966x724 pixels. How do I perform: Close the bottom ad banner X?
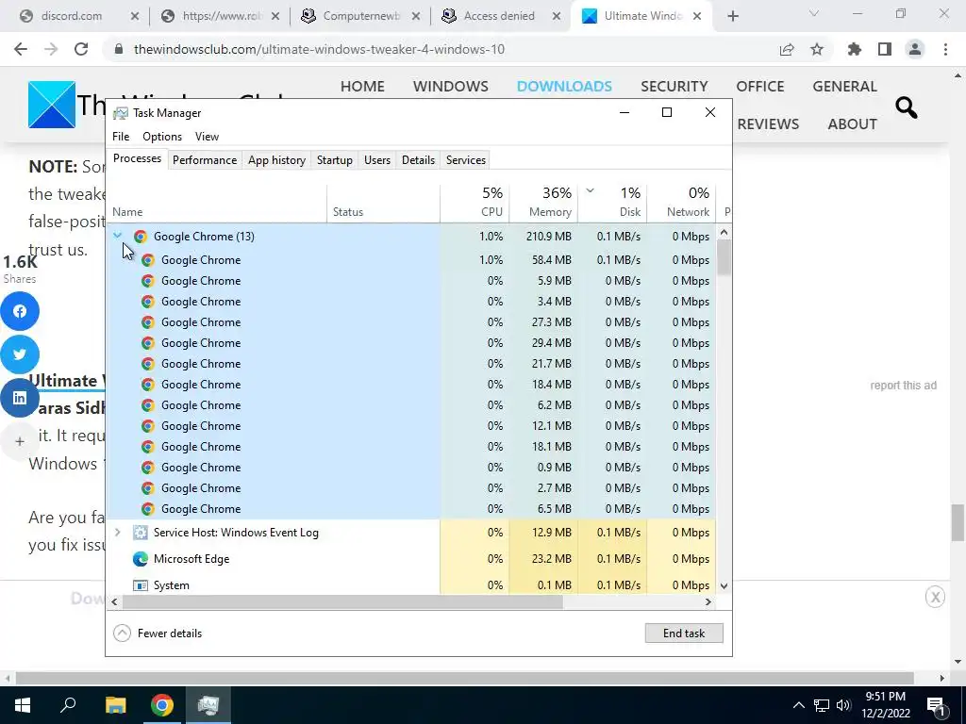point(935,597)
